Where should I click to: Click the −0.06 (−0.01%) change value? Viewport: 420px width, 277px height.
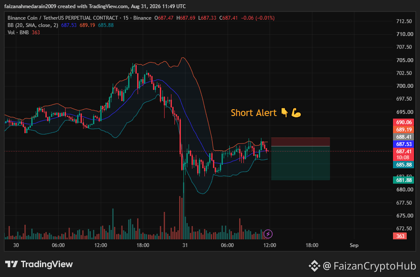[258, 18]
